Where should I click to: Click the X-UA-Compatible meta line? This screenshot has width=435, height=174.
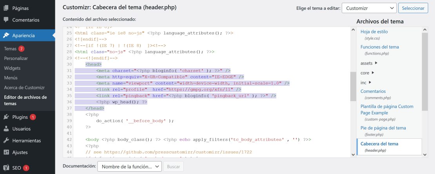point(170,77)
